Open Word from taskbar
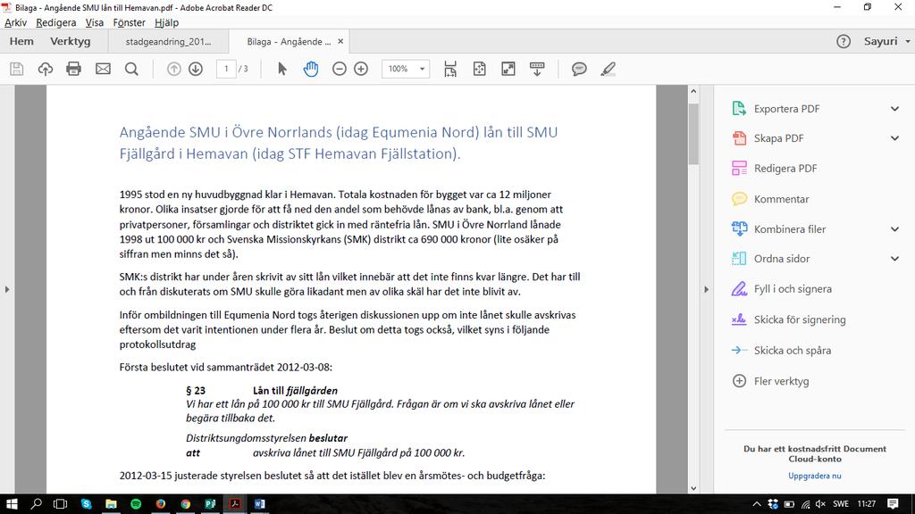Viewport: 915px width, 514px height. pos(260,504)
